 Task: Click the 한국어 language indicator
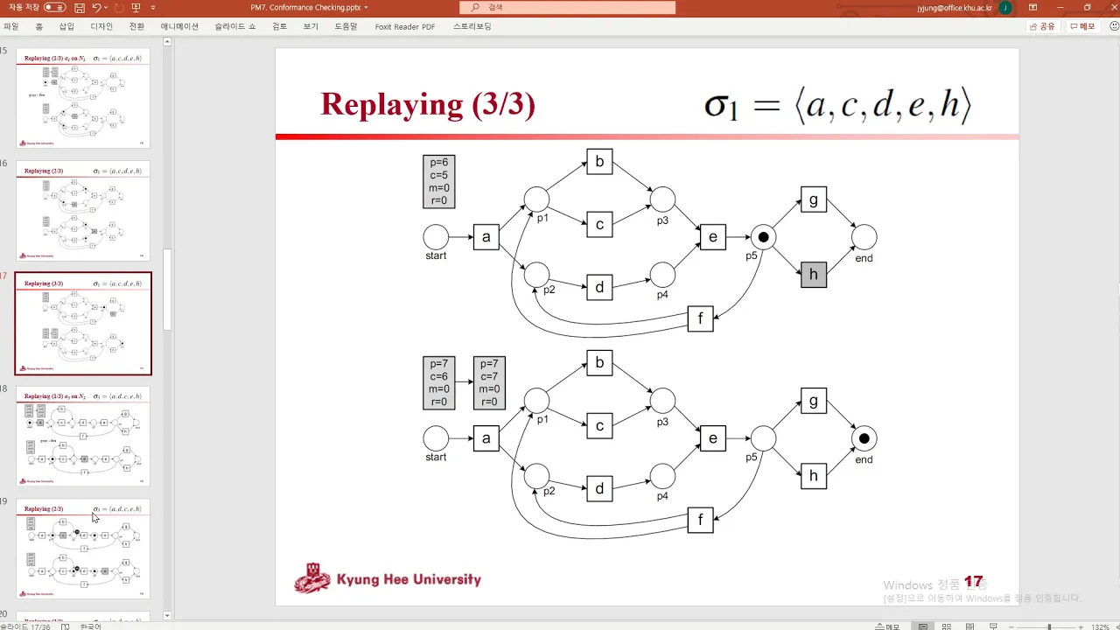pos(90,626)
